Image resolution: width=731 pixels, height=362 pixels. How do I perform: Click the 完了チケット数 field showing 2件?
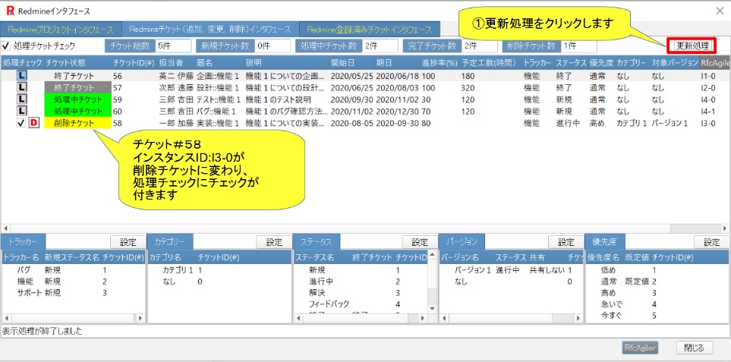[x=480, y=46]
